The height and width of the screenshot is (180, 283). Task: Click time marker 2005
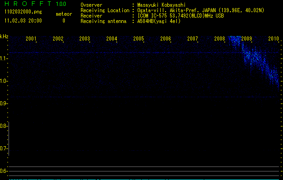pyautogui.click(x=139, y=39)
